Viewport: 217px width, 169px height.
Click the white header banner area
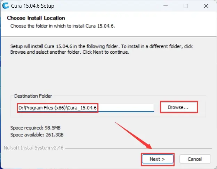pos(108,24)
